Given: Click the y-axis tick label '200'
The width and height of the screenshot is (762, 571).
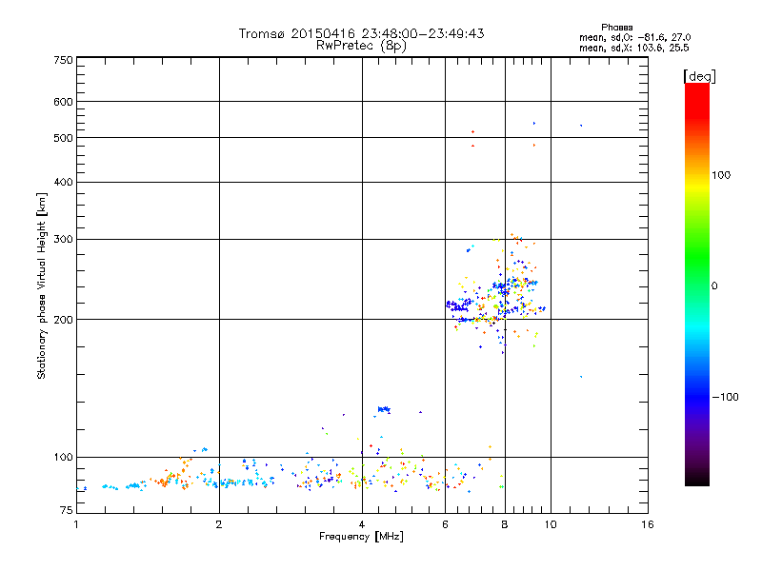Looking at the screenshot, I should 63,320.
